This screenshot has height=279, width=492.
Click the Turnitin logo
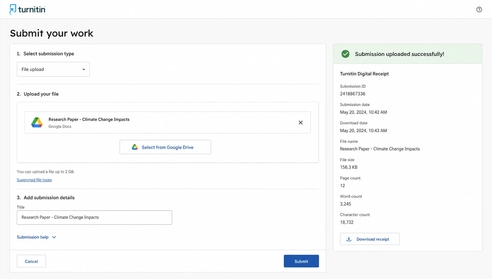(x=28, y=9)
